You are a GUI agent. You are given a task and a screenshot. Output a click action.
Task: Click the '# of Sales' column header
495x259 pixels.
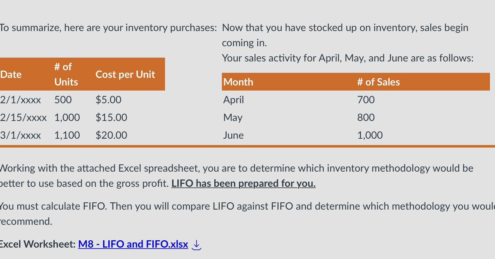[378, 82]
